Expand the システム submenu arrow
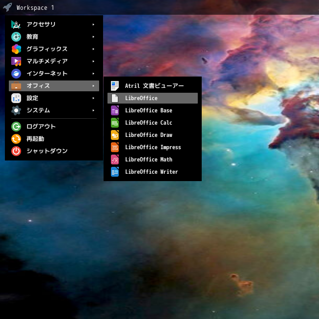The height and width of the screenshot is (319, 319). (93, 110)
